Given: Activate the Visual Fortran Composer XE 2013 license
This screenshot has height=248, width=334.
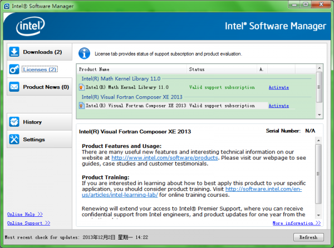Looking at the screenshot, I should (279, 106).
